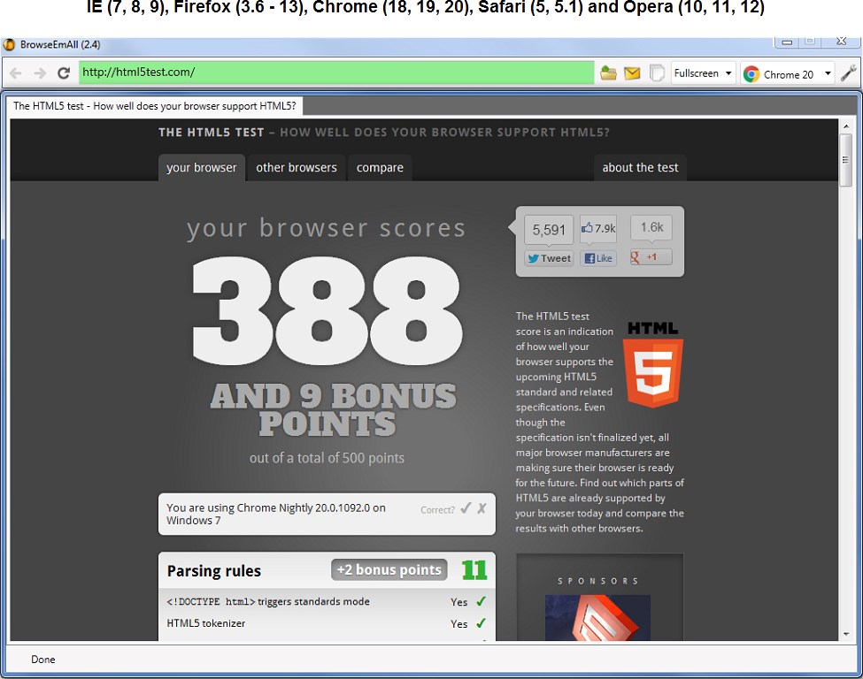The height and width of the screenshot is (679, 863).
Task: Click the 388 score number
Action: click(327, 311)
